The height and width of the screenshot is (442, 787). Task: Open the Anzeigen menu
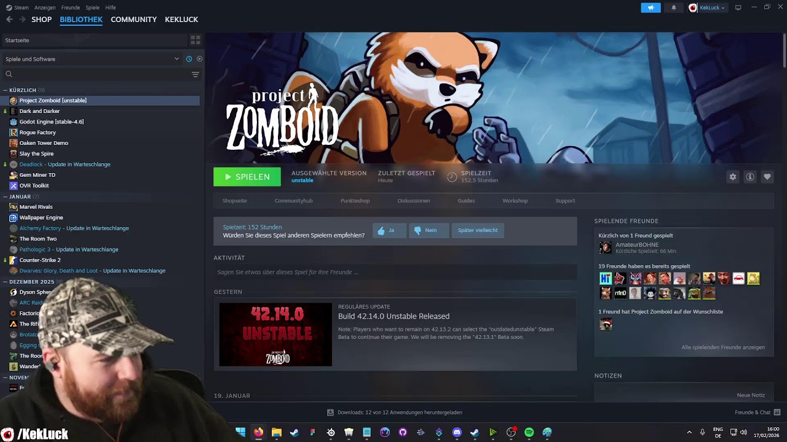point(45,7)
